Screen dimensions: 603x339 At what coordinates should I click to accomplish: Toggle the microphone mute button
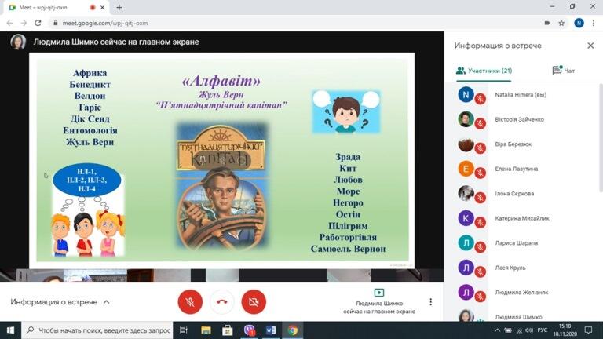click(190, 302)
